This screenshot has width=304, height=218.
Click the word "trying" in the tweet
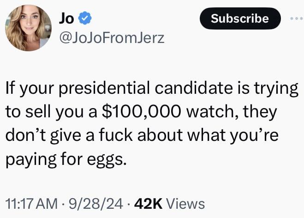[278, 88]
